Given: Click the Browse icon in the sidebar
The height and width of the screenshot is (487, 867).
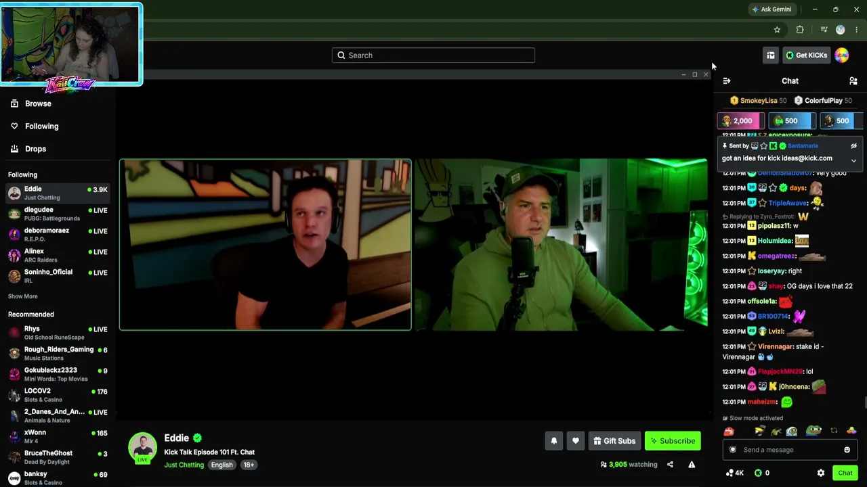Looking at the screenshot, I should click(14, 103).
